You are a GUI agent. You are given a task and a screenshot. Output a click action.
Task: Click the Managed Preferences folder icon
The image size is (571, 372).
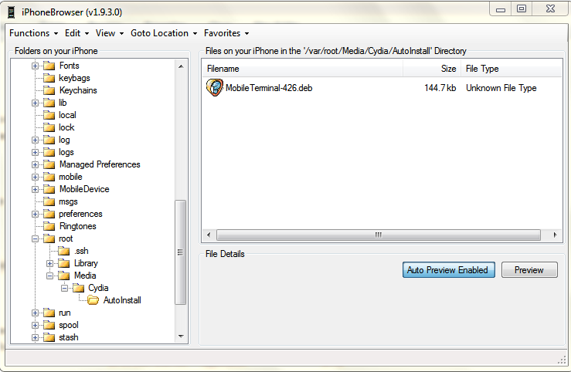pos(49,164)
